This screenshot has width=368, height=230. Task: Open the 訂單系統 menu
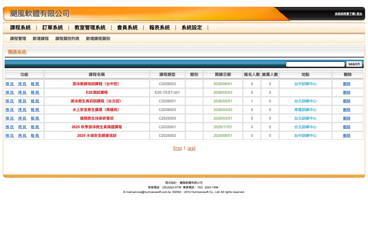(53, 28)
